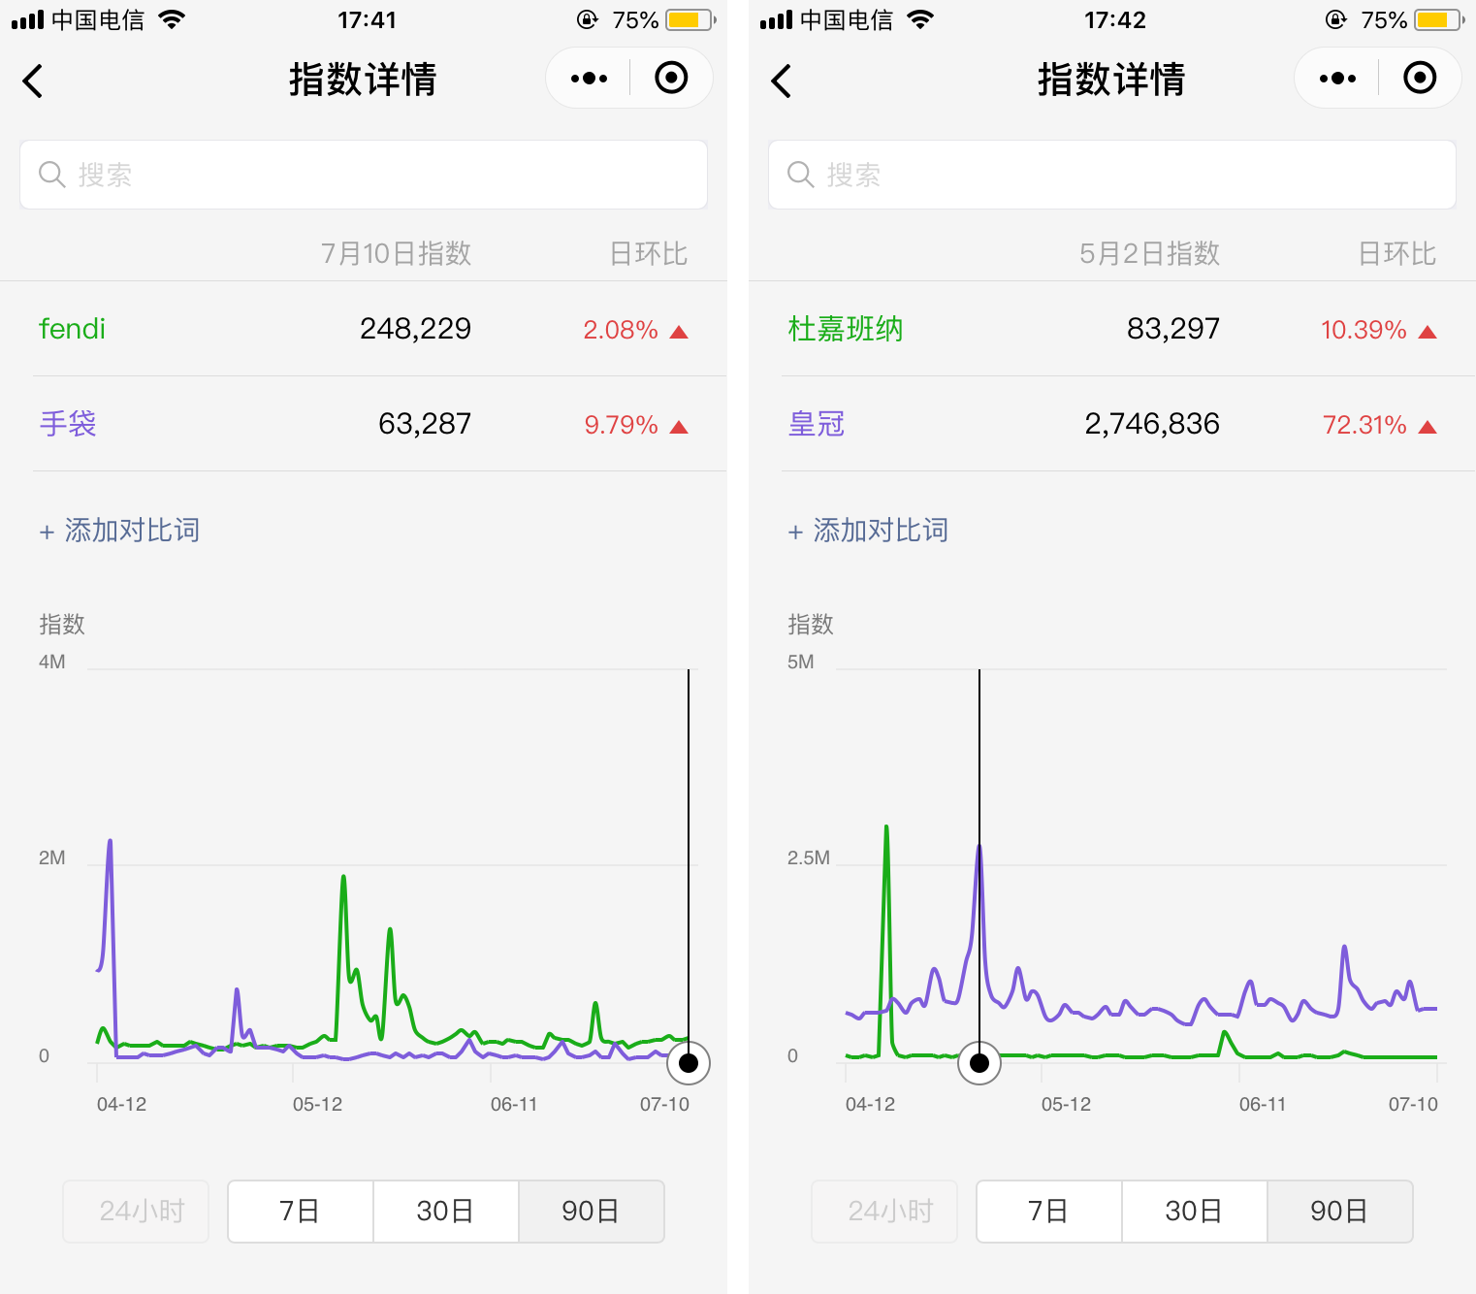Click the search field above 5月2日指数
The height and width of the screenshot is (1294, 1476).
(1112, 175)
